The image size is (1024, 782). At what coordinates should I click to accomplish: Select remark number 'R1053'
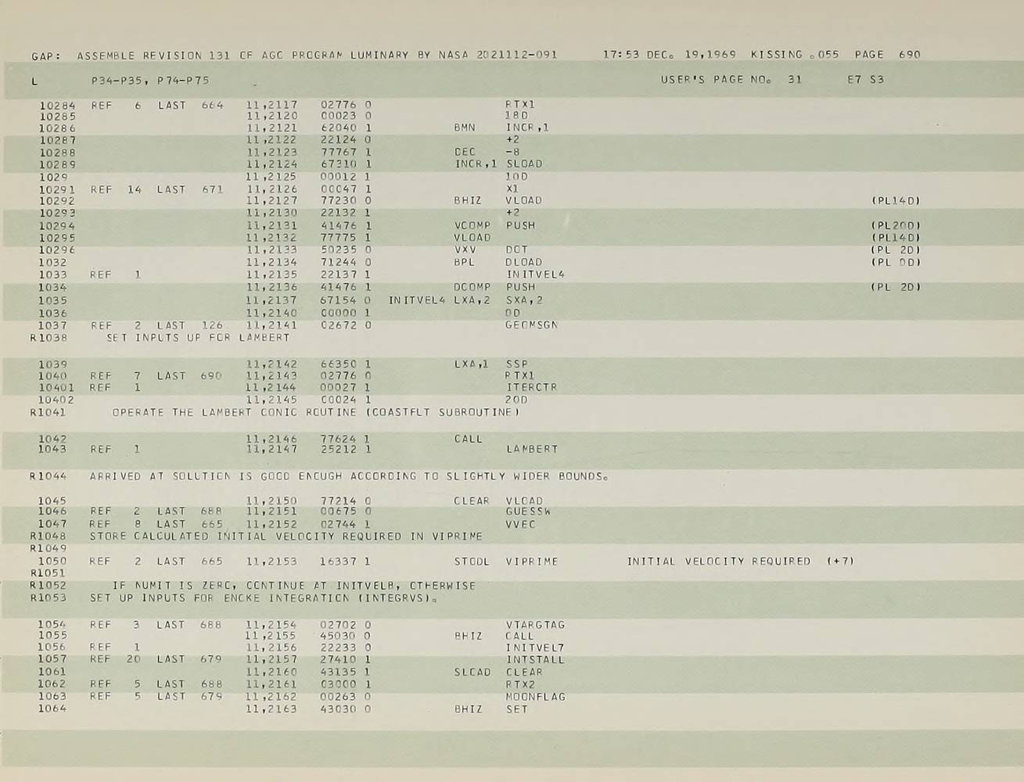(x=48, y=598)
